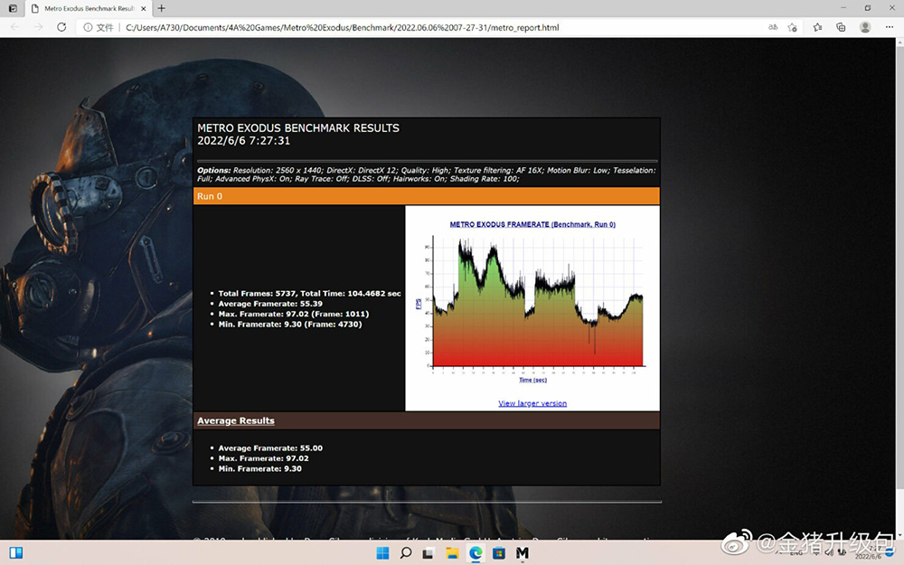Open the taskbar Search icon
Viewport: 904px width, 565px height.
(406, 553)
